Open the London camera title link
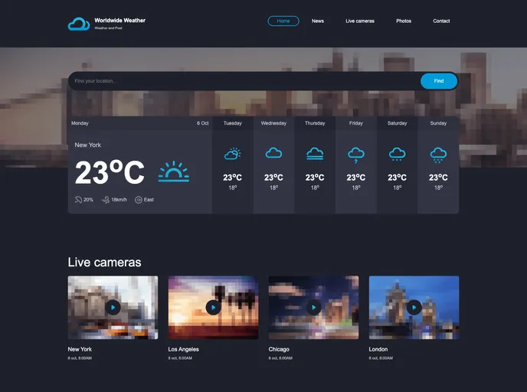 pos(378,349)
